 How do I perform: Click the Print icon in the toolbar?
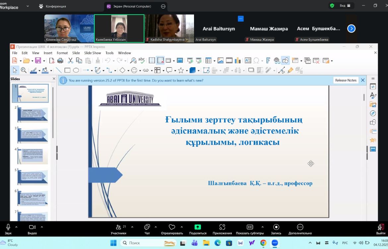click(x=60, y=61)
